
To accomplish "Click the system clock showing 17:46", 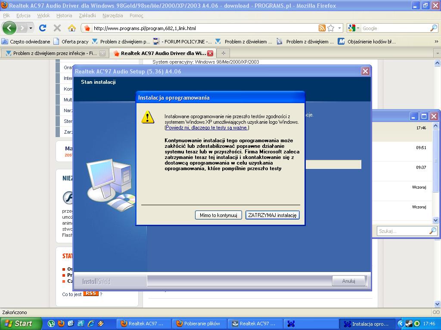I will (x=429, y=324).
